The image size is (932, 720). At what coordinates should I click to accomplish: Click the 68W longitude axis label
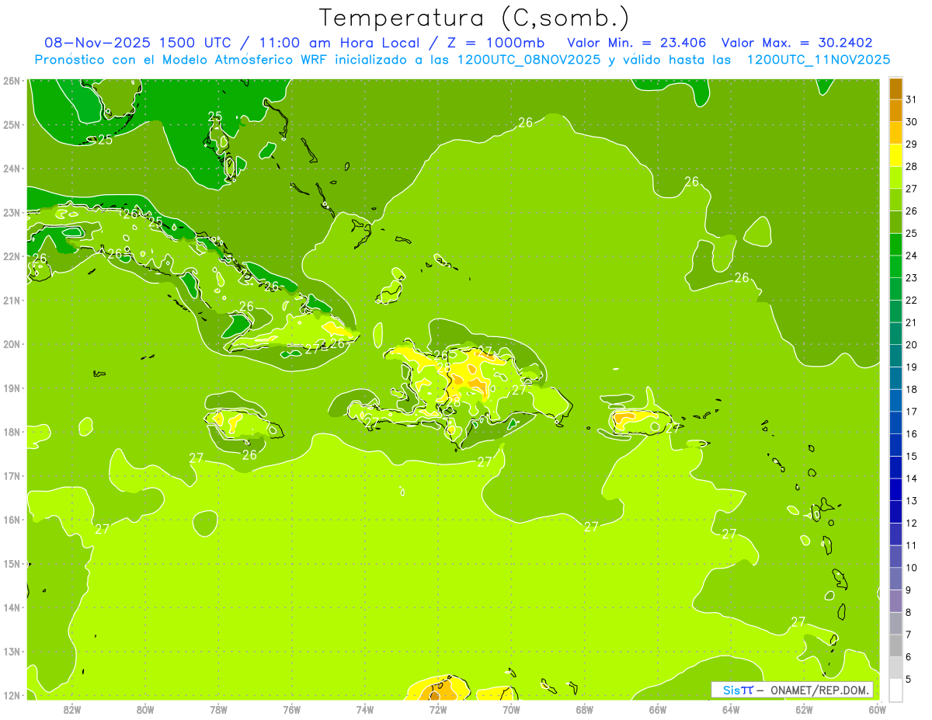click(585, 709)
